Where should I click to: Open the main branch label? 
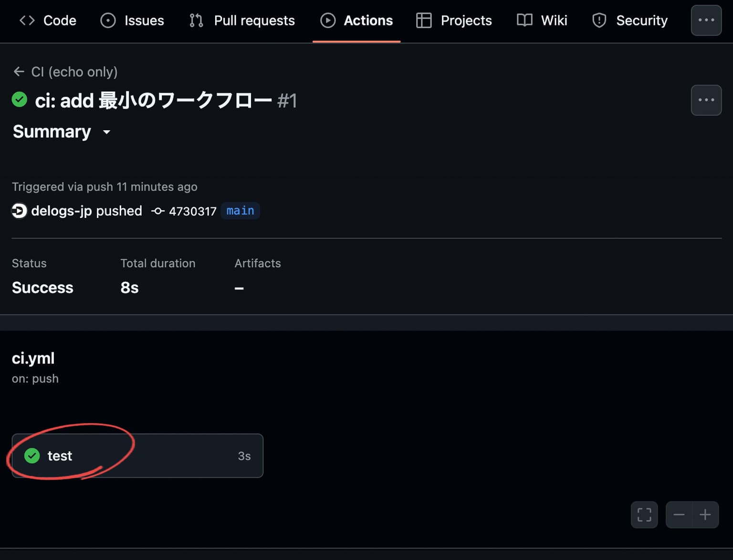click(240, 211)
